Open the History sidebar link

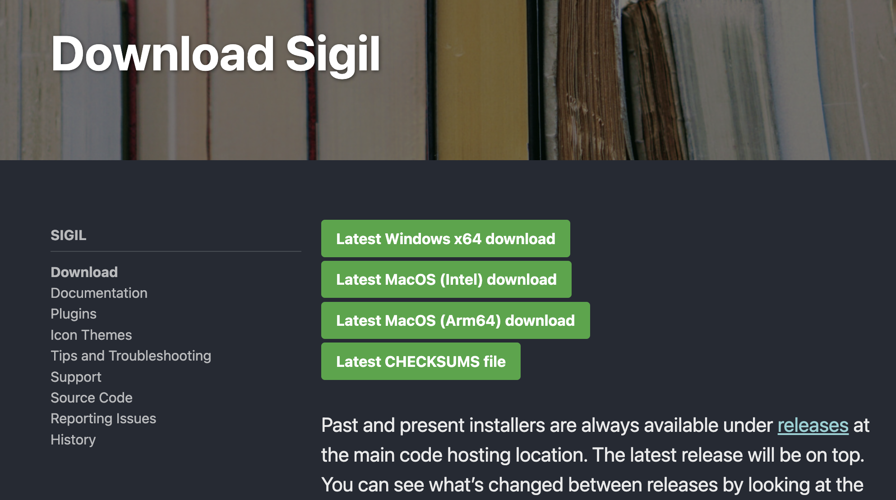[x=73, y=440]
